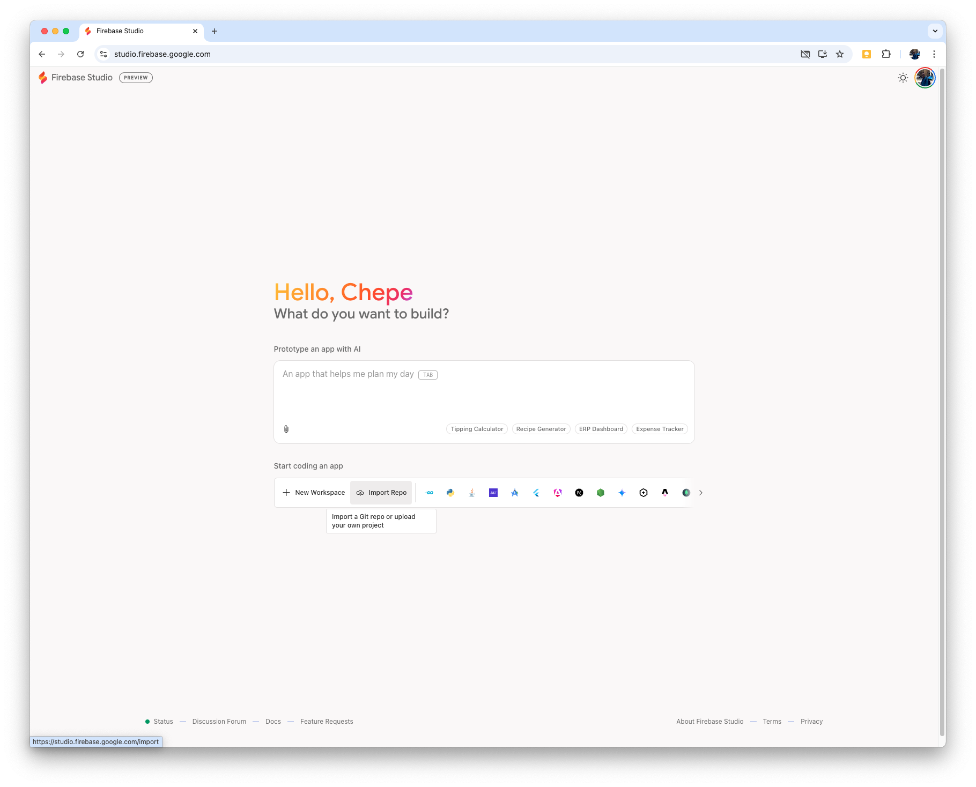This screenshot has height=787, width=976.
Task: Open the Chrome profile avatar
Action: 915,54
